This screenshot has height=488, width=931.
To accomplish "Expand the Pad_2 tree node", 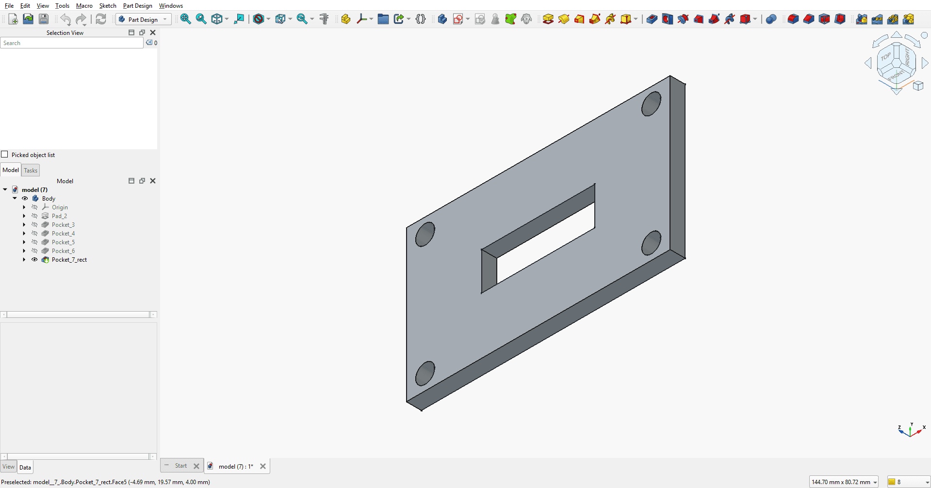I will coord(24,216).
